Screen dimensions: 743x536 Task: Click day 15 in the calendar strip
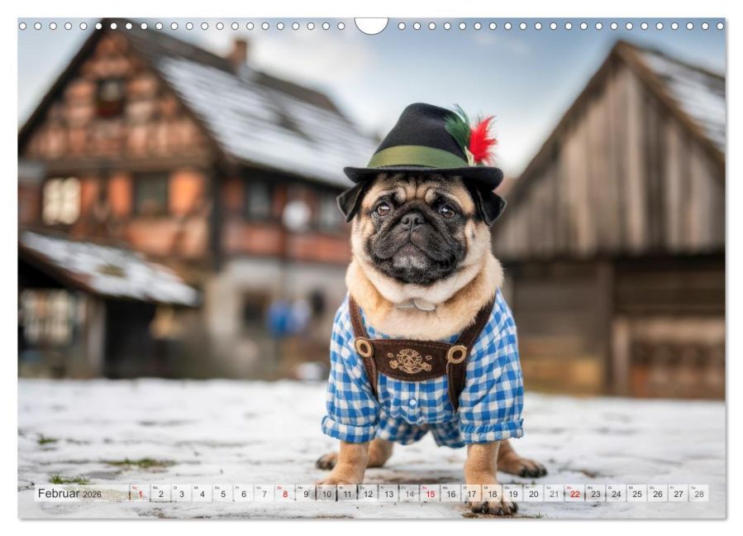(x=430, y=493)
